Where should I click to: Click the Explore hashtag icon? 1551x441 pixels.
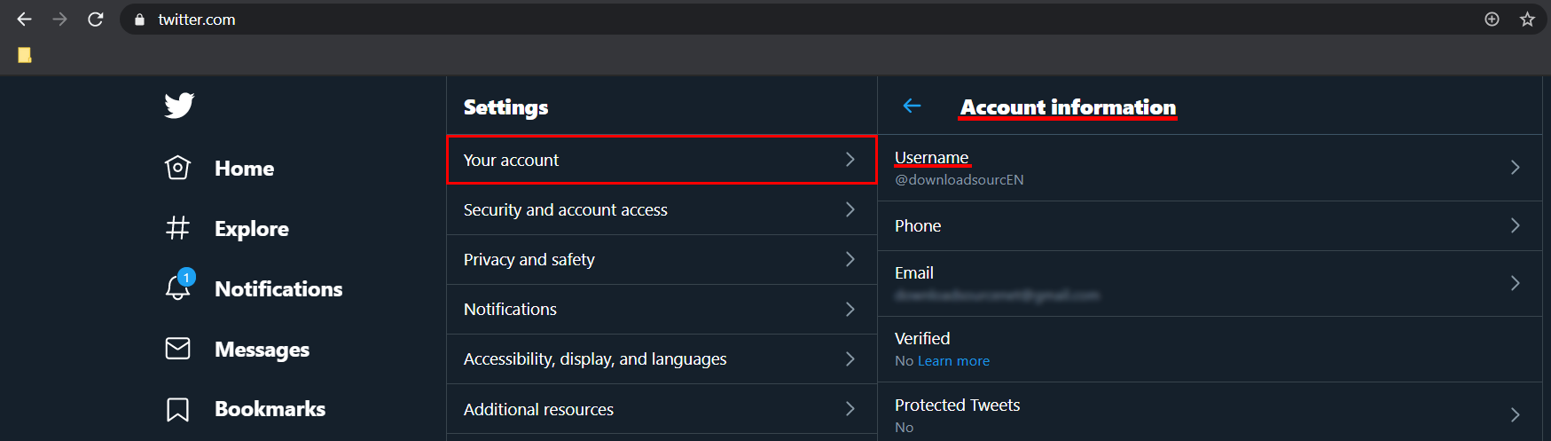pyautogui.click(x=177, y=228)
